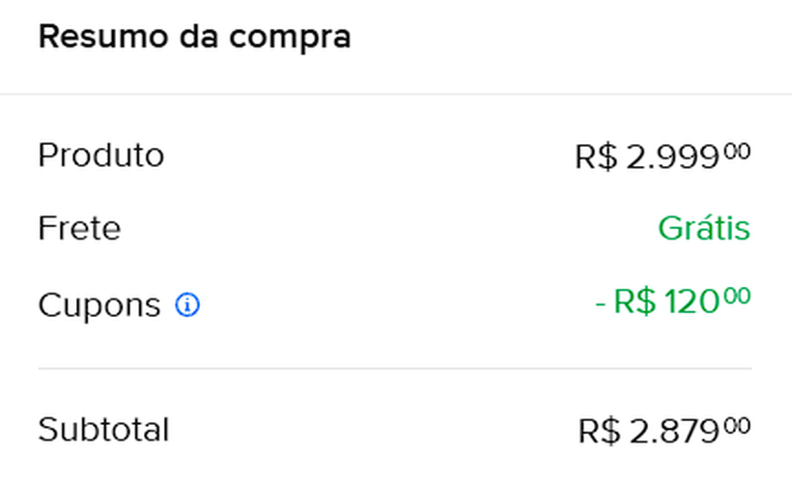Click the cents superscript of the product price
792x483 pixels.
[x=737, y=151]
